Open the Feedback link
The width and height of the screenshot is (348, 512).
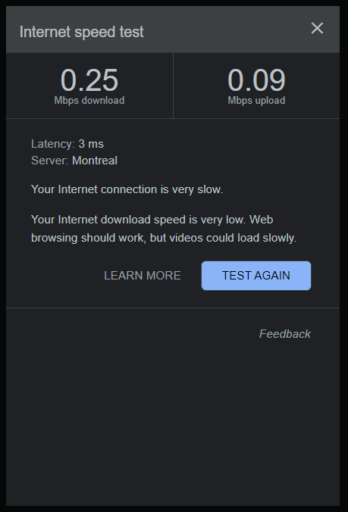(284, 334)
